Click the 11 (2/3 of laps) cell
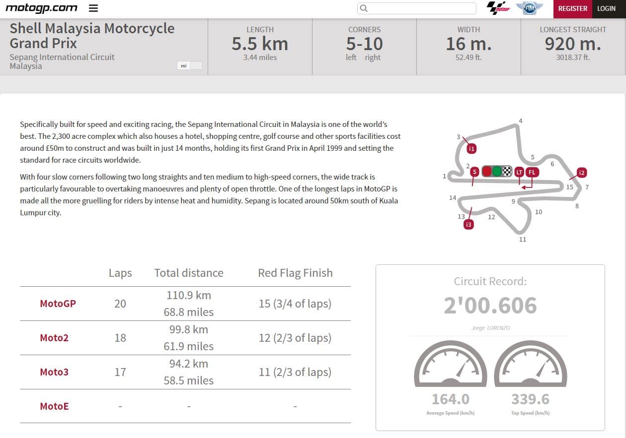The width and height of the screenshot is (626, 438). pyautogui.click(x=295, y=372)
